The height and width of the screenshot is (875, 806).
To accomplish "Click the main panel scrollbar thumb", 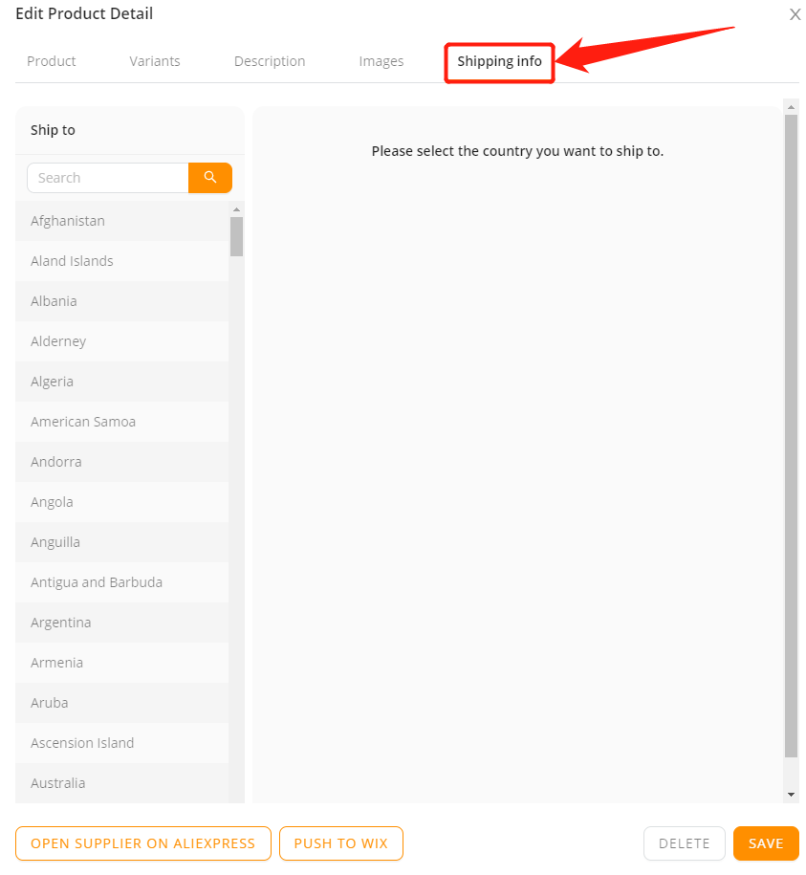I will 791,436.
